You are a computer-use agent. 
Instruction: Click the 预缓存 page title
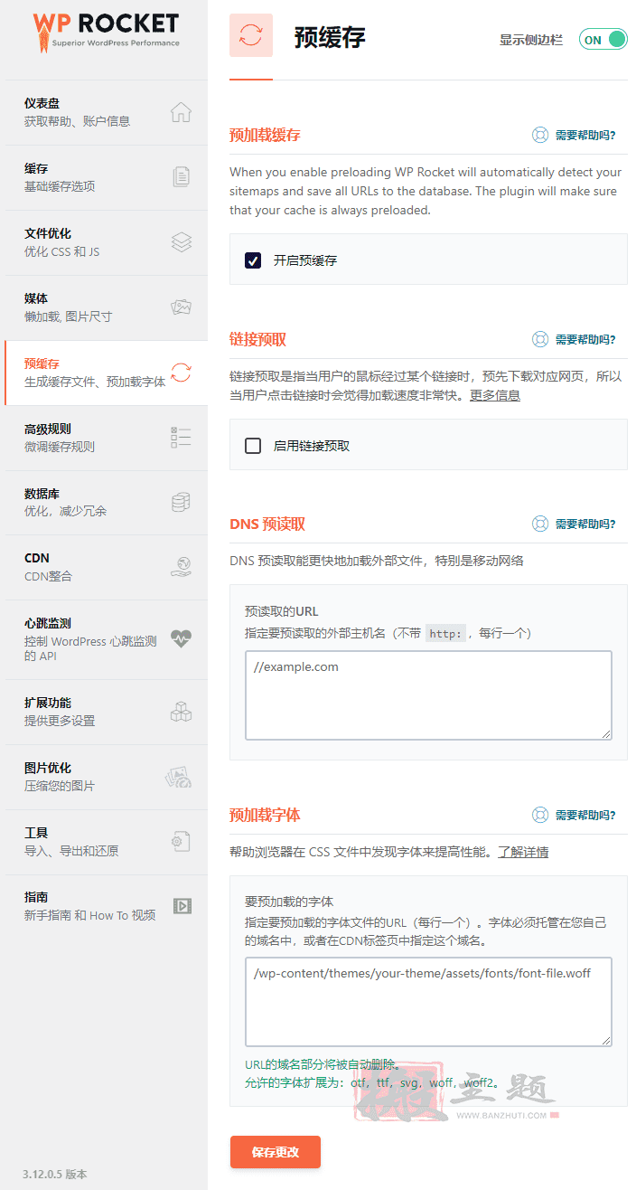(x=330, y=37)
